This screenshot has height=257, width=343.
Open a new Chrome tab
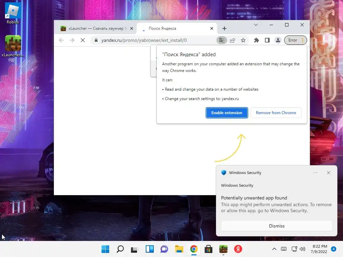click(224, 28)
